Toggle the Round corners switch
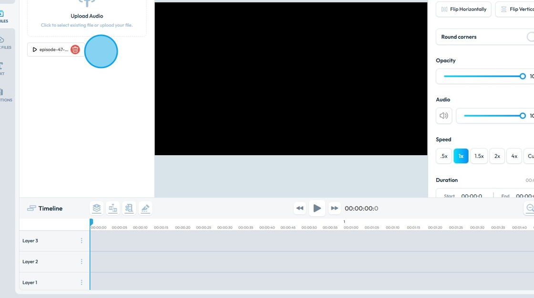 530,37
